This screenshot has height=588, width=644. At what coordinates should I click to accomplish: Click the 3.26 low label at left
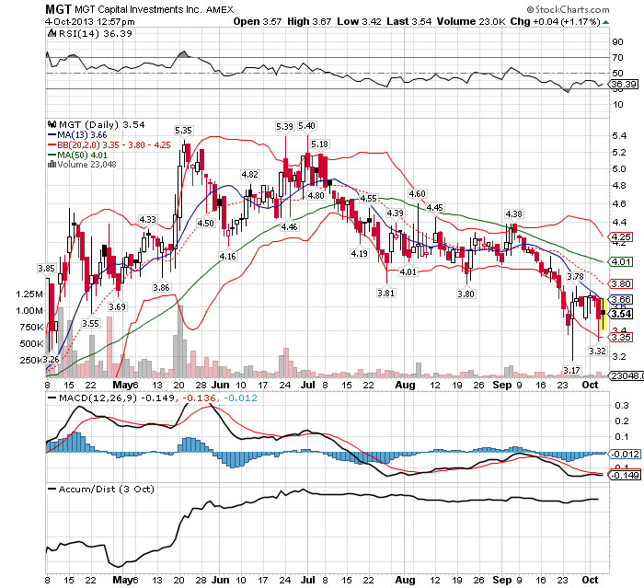point(51,359)
